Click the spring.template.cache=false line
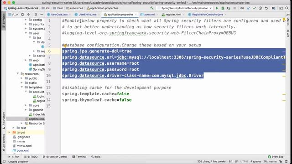This screenshot has height=164, width=292. (x=95, y=94)
